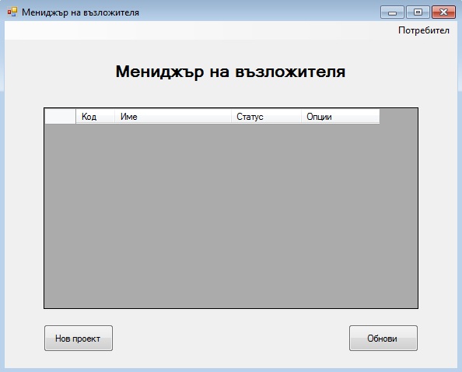This screenshot has width=462, height=372.
Task: Click the empty menu strip beside Потребител
Action: pos(201,30)
